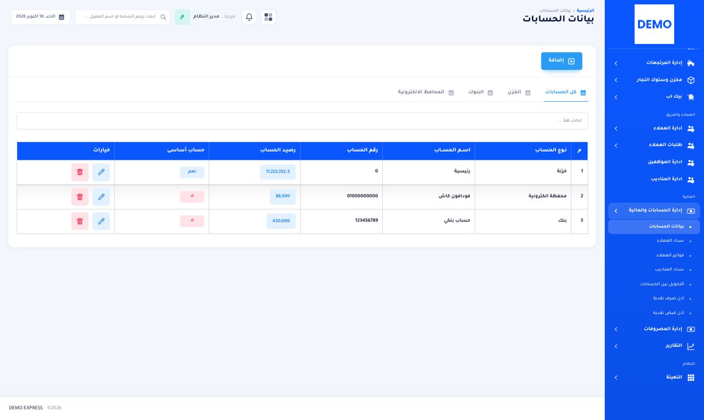704x420 pixels.
Task: Click the edit pencil for the خزنة row
Action: [101, 172]
